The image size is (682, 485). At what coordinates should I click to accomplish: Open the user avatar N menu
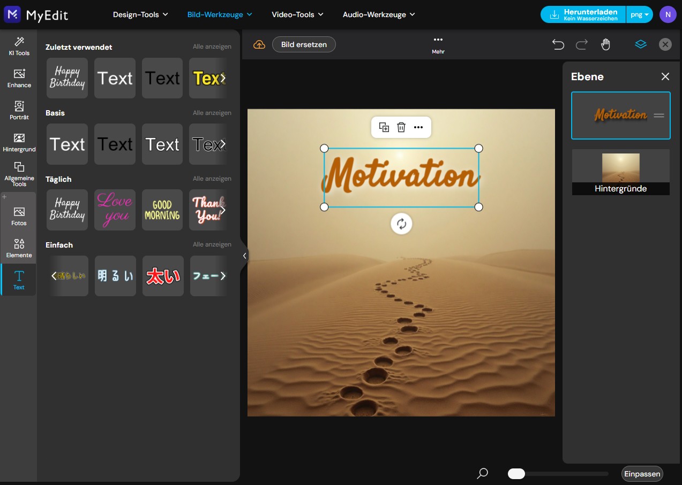(x=668, y=14)
